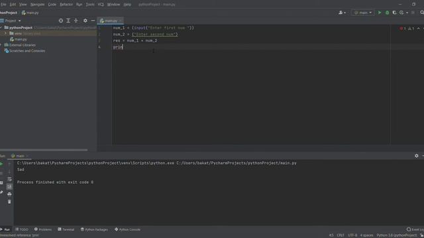Open the Navigate menu
The image size is (424, 238).
(x=37, y=5)
